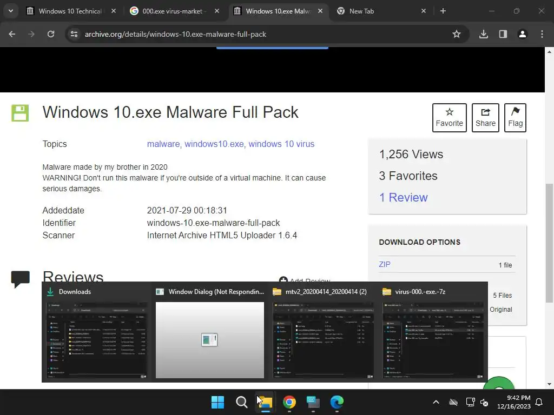Image resolution: width=554 pixels, height=415 pixels.
Task: Toggle the Chrome side panel
Action: [x=503, y=34]
